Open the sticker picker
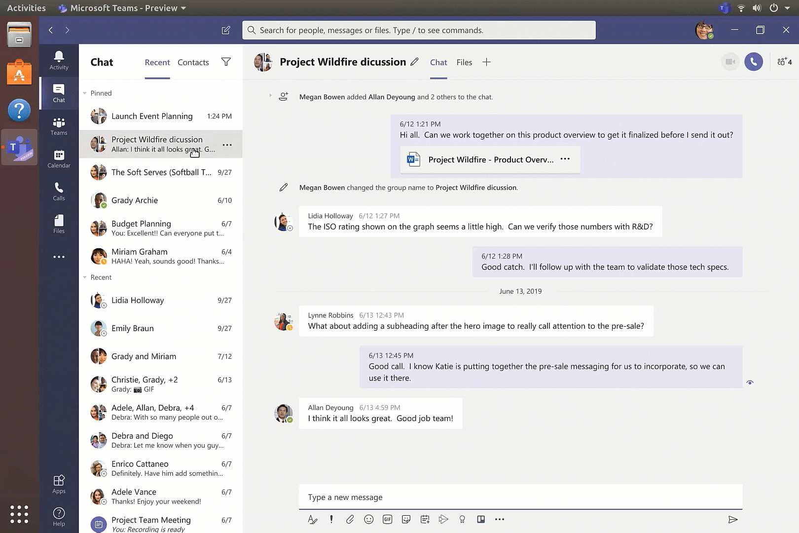This screenshot has width=799, height=533. coord(406,519)
